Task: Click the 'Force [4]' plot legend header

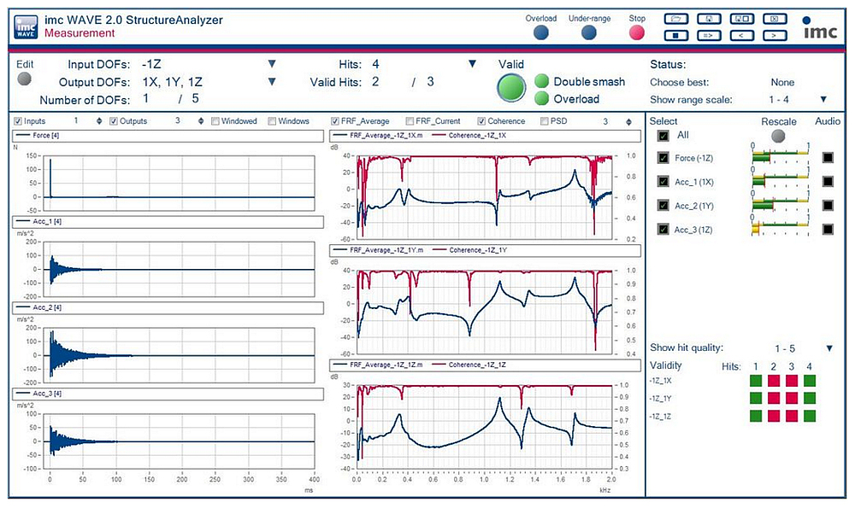Action: pyautogui.click(x=168, y=136)
